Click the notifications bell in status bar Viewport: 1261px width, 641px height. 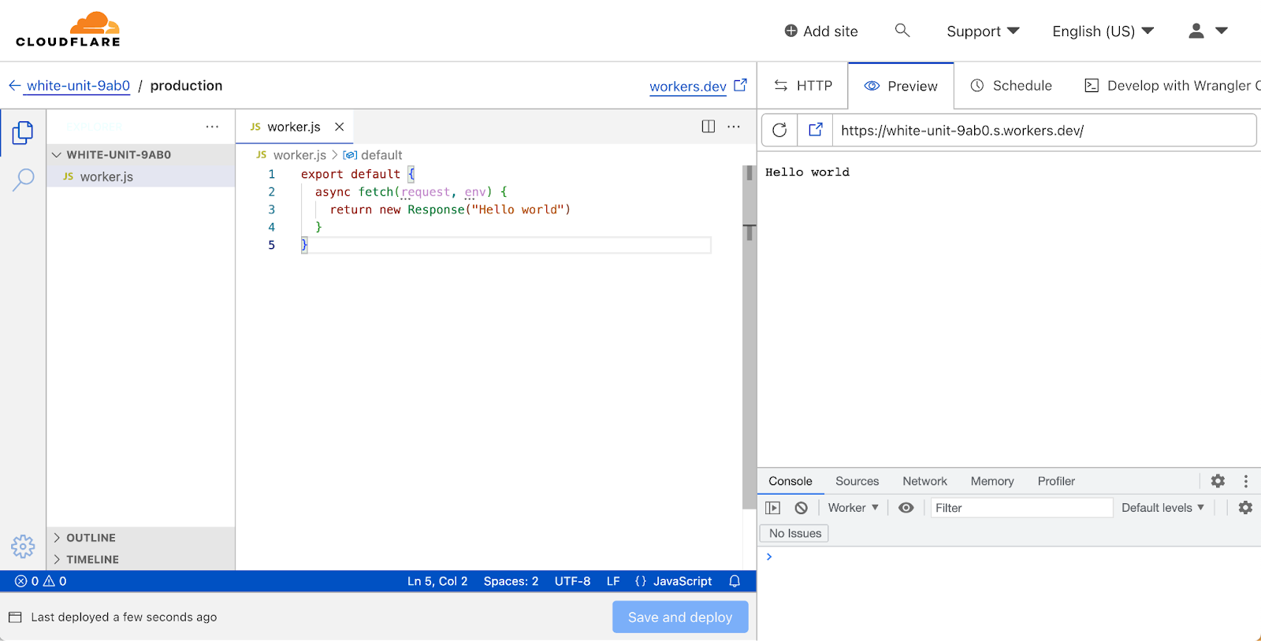click(x=735, y=581)
